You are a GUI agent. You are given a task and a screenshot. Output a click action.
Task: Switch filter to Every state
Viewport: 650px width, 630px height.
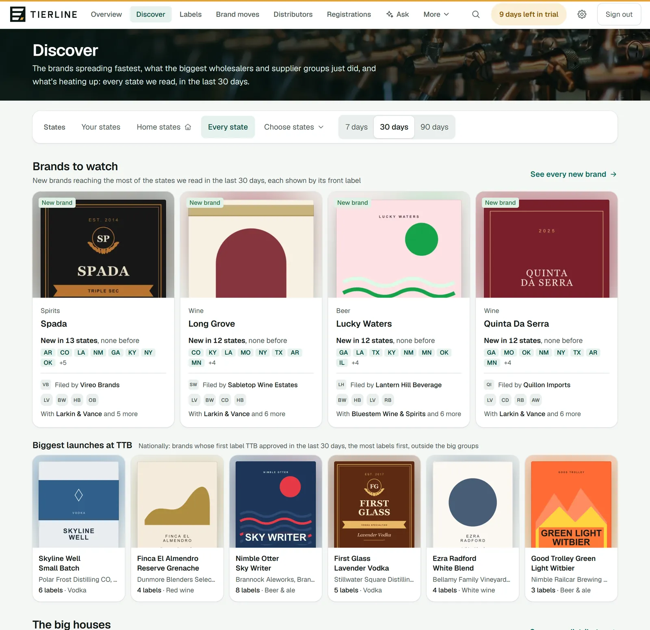[x=228, y=127]
